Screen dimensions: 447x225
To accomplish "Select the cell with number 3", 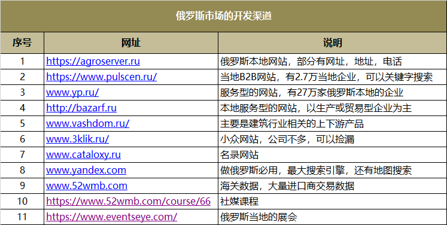I will [x=22, y=92].
